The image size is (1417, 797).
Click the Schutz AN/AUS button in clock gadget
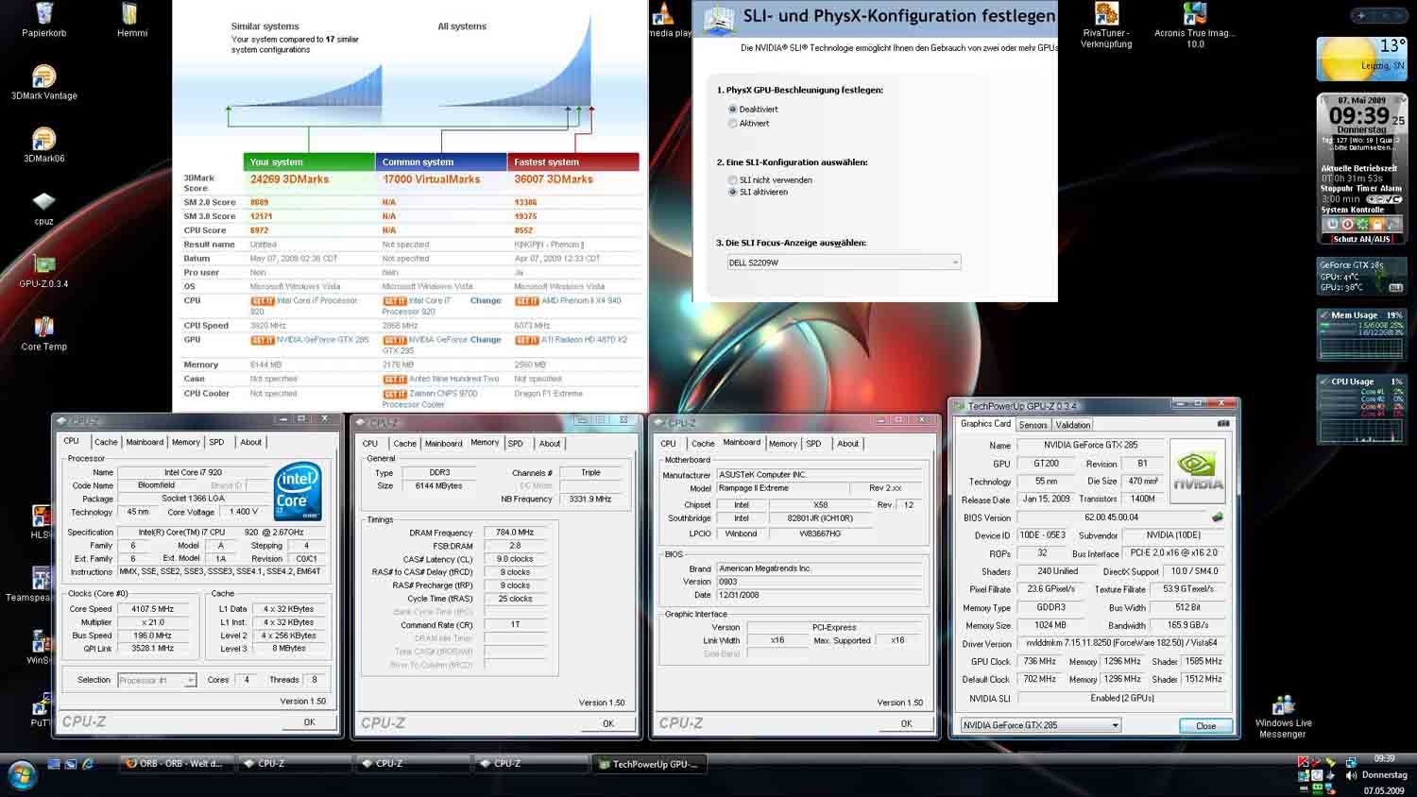point(1361,239)
